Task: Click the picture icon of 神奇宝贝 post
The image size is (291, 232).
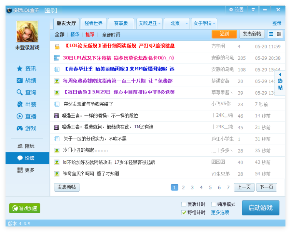Action: (x=57, y=174)
